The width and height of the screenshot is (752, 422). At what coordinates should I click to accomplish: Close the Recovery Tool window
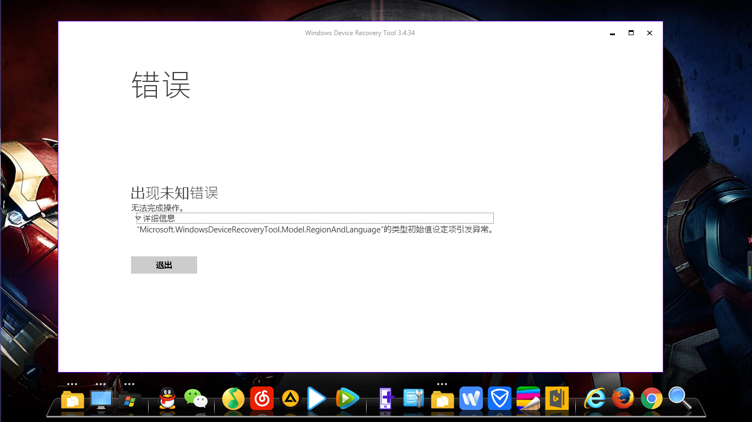click(650, 33)
